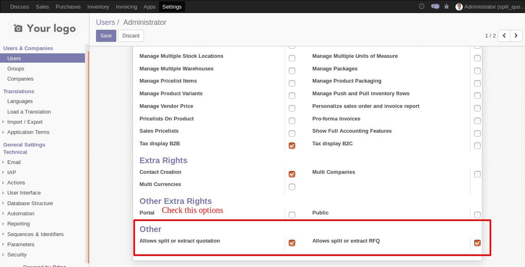Screen dimensions: 525x267
Task: Enable Portal checkbox
Action: coord(292,215)
